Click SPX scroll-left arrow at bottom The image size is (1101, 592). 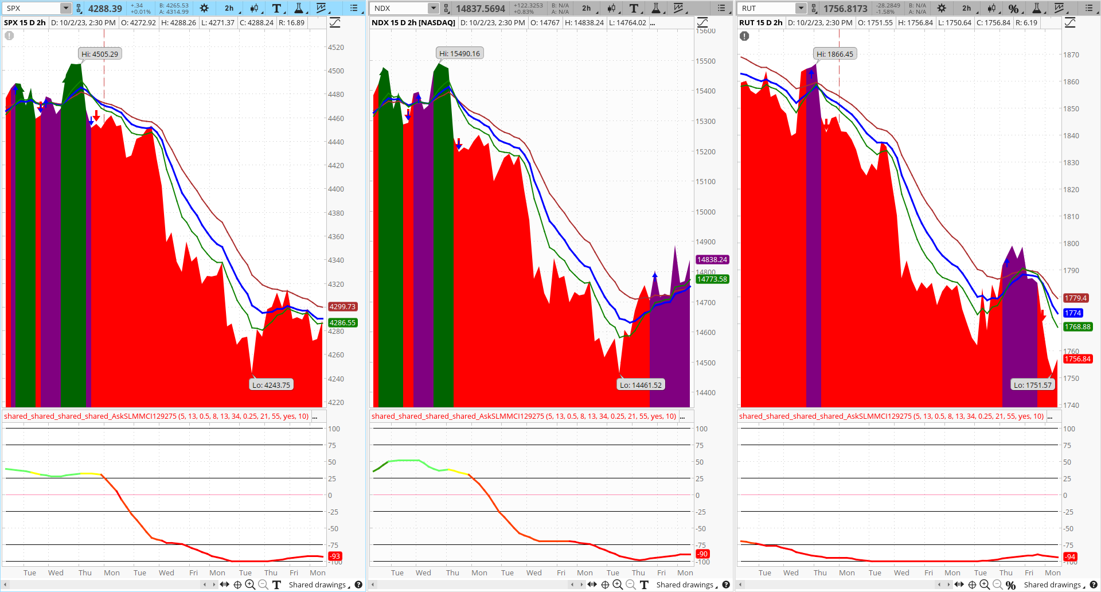pyautogui.click(x=5, y=585)
